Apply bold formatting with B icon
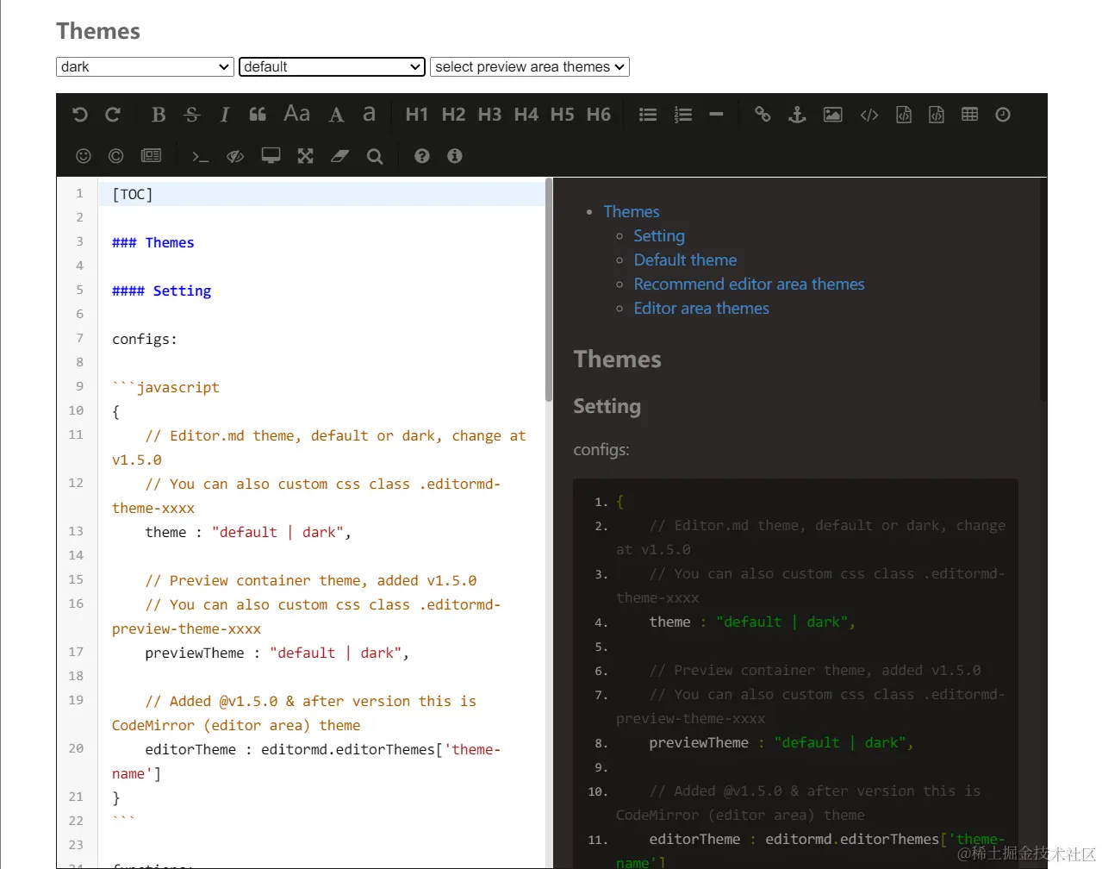Image resolution: width=1102 pixels, height=869 pixels. point(159,115)
